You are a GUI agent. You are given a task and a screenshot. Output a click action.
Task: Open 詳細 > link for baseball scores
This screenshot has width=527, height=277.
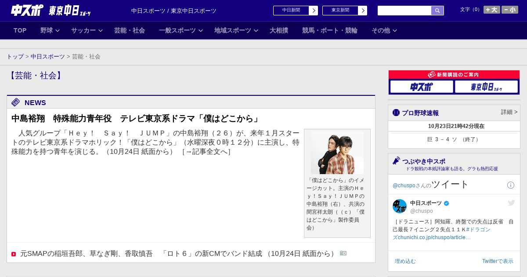click(x=509, y=112)
